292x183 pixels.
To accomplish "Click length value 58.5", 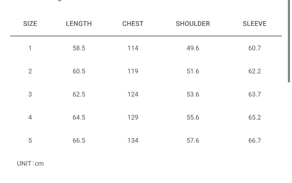I will tap(79, 48).
